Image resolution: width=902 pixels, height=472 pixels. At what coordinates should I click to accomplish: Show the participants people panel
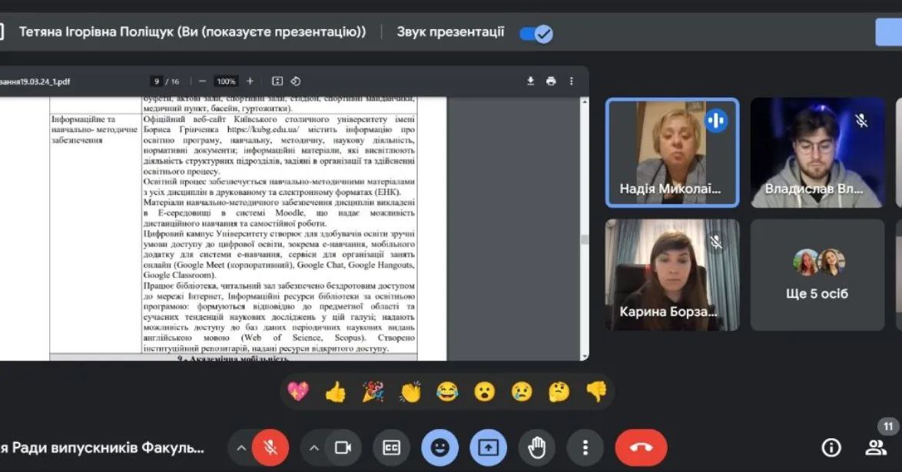[875, 447]
